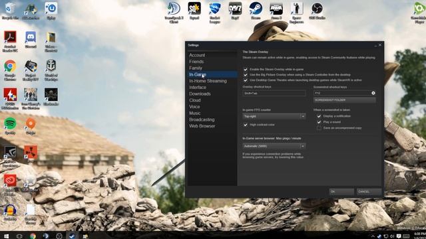Enable Save an uncompressed copy
This screenshot has width=426, height=239.
pos(319,128)
